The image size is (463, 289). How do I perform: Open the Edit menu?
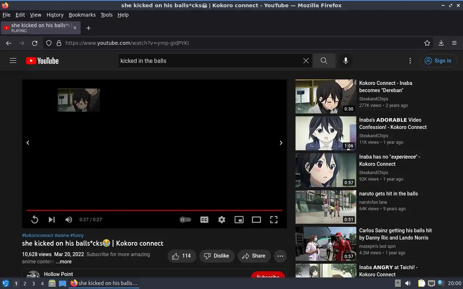[20, 15]
